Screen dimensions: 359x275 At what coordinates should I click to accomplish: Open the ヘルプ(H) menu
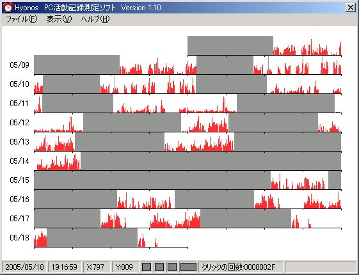(x=95, y=19)
